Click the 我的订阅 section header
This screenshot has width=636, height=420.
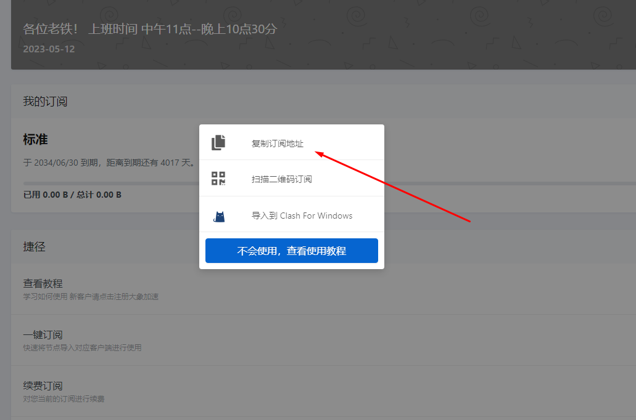coord(45,102)
